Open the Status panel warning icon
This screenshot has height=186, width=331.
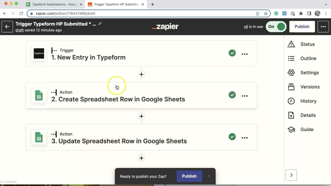(291, 44)
